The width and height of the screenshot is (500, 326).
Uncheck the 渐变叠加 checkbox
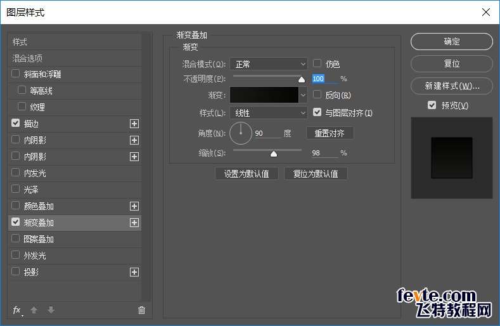click(15, 222)
